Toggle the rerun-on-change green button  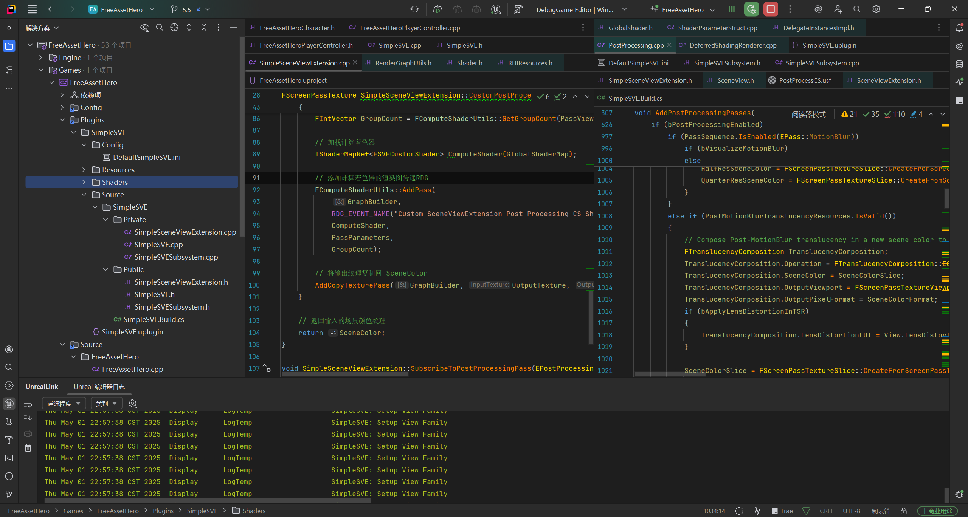(751, 9)
